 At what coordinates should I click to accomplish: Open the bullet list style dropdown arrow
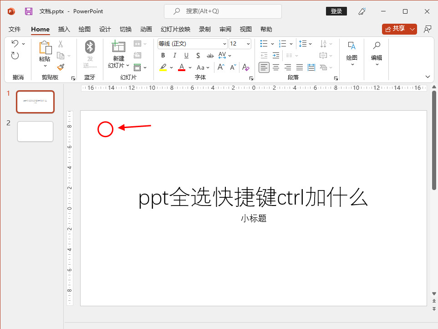pyautogui.click(x=272, y=44)
